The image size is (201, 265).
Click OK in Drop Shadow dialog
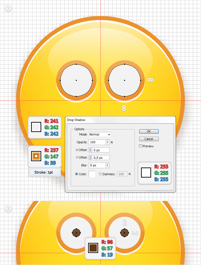click(149, 131)
